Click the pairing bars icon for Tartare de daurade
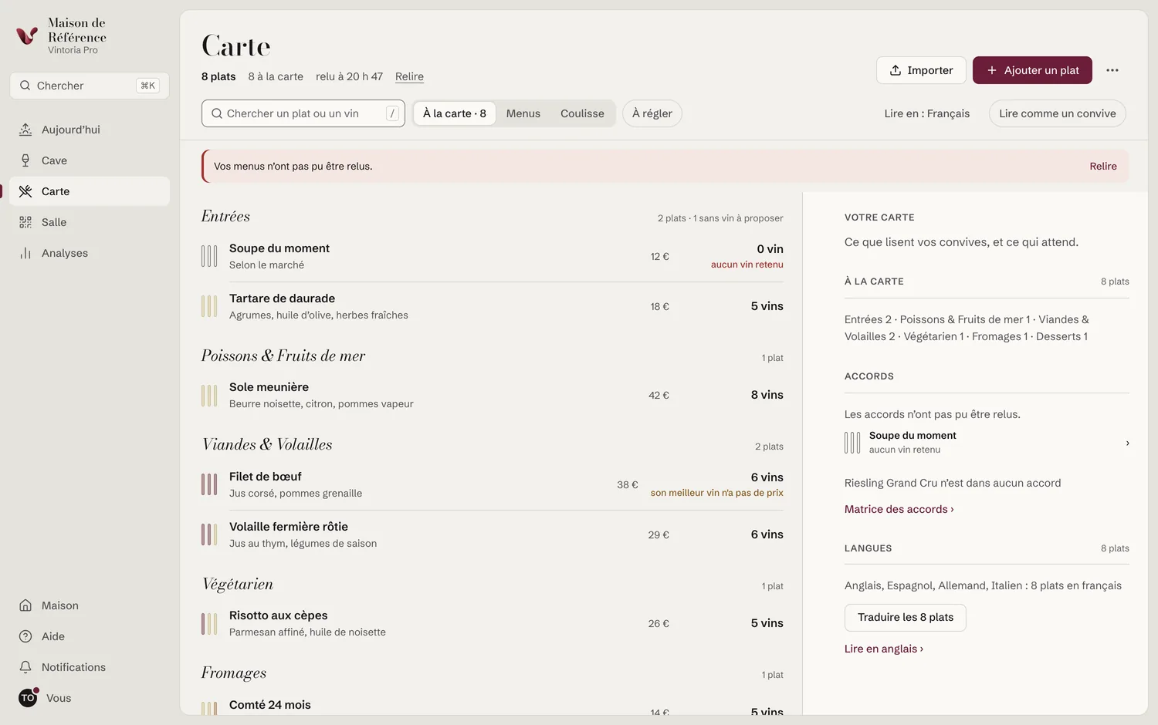 point(209,306)
